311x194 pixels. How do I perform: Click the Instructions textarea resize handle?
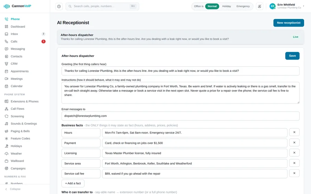click(298, 102)
